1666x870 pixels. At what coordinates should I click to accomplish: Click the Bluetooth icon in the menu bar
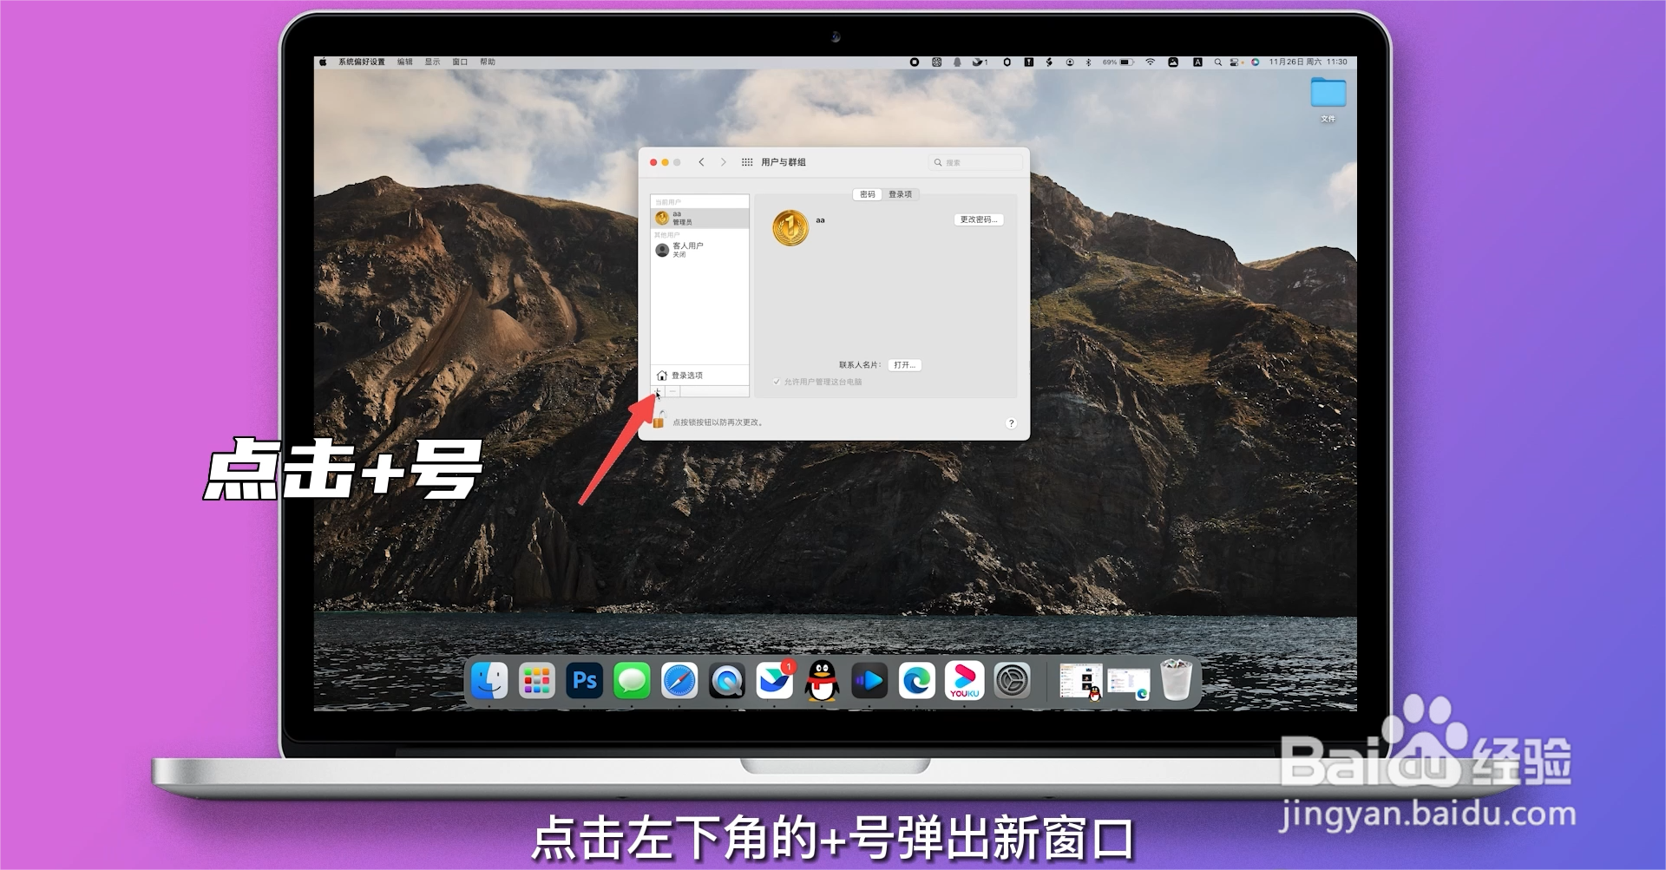pos(1089,62)
